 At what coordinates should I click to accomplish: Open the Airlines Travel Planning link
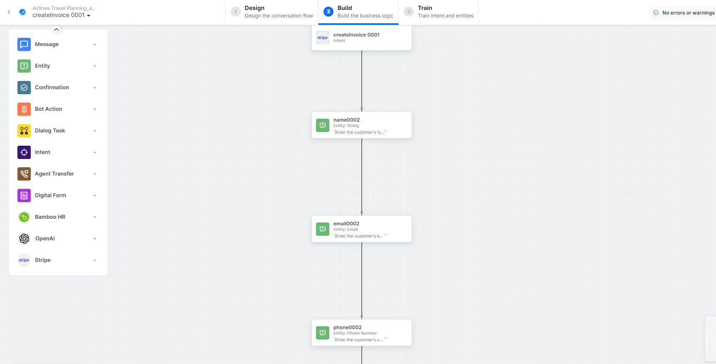tap(64, 8)
